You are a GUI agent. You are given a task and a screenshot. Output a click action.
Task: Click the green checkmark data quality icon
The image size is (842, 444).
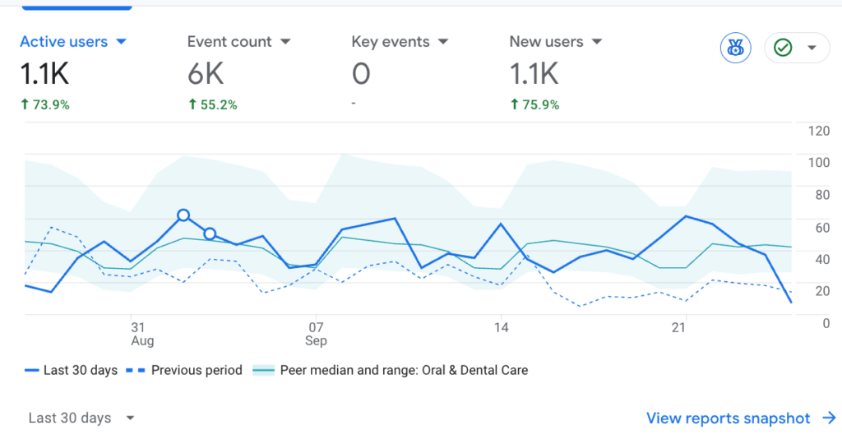pyautogui.click(x=783, y=49)
